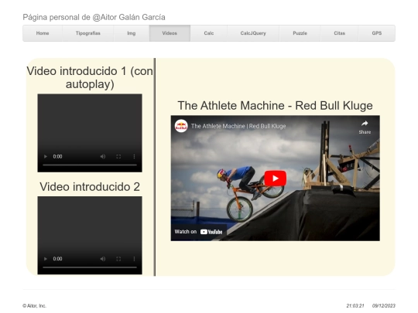Open the CalcJQuery tab
418x313 pixels.
(253, 33)
